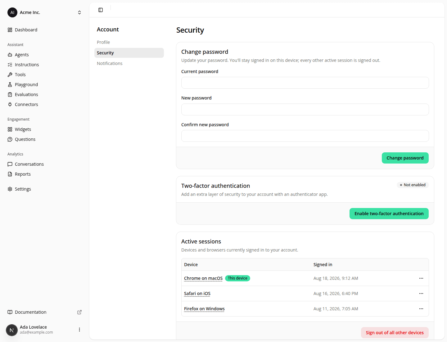Viewport: 447px width, 342px height.
Task: Open actions menu for Safari on iOS
Action: coord(421,293)
